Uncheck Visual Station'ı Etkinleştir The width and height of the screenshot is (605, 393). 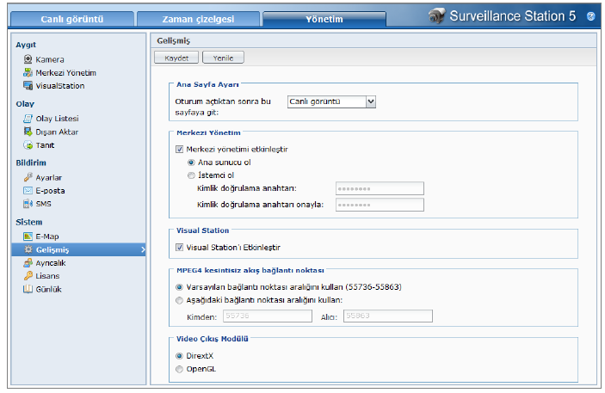(179, 247)
